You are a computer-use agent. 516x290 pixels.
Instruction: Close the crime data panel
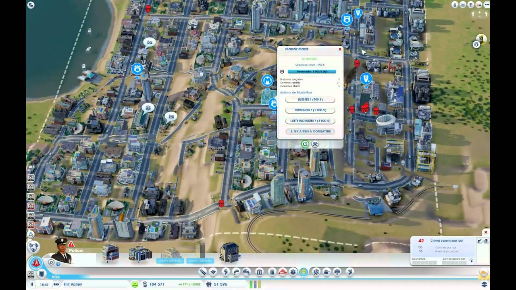[x=486, y=232]
